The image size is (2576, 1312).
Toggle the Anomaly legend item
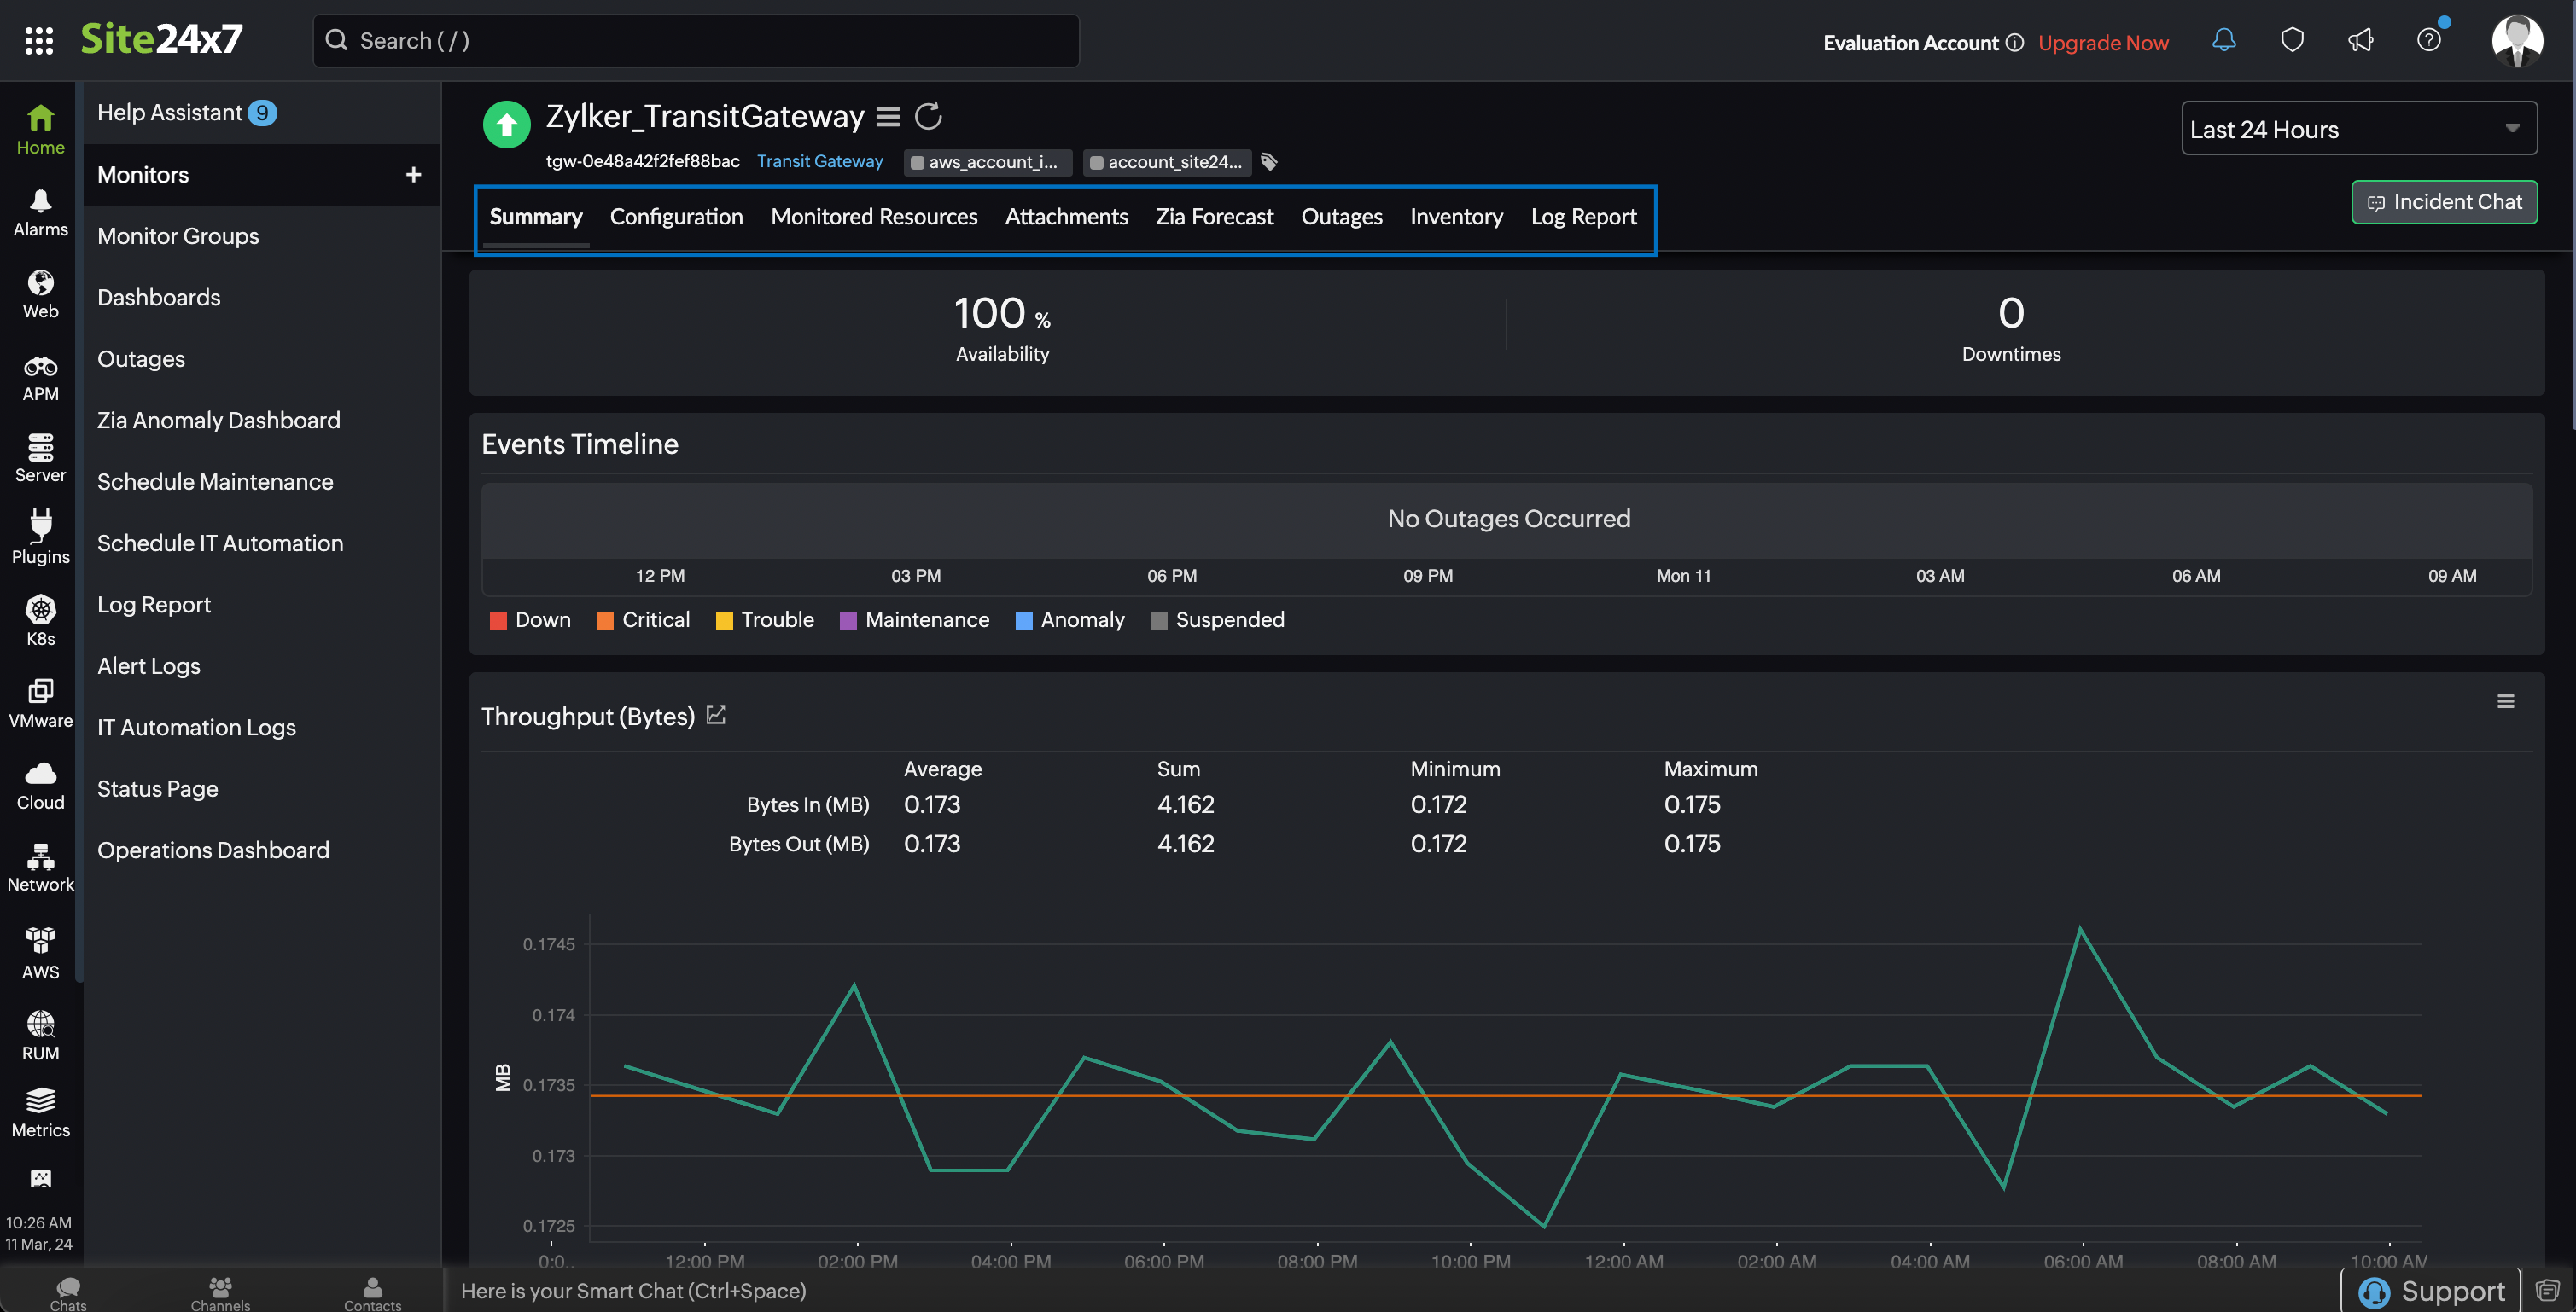1069,620
